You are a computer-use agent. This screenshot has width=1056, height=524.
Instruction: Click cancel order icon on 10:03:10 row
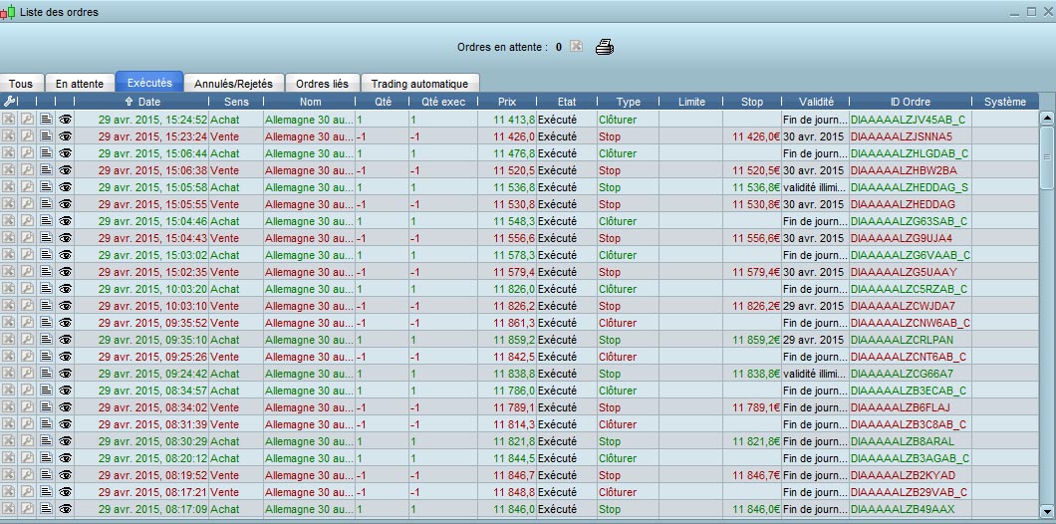(8, 305)
